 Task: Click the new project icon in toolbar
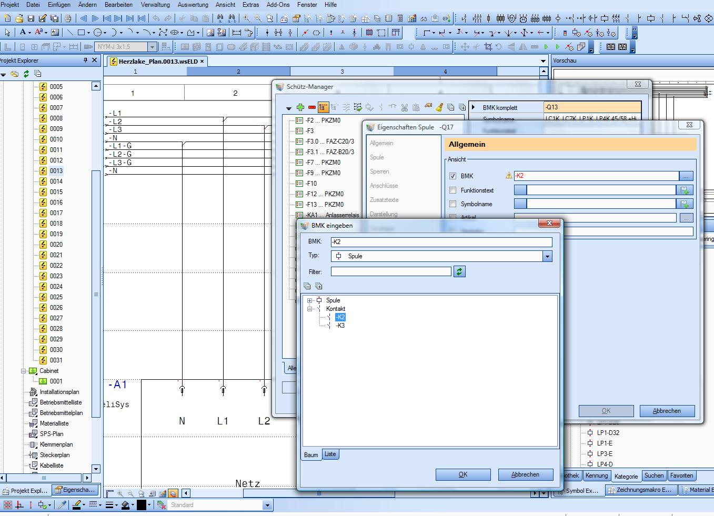[7, 18]
